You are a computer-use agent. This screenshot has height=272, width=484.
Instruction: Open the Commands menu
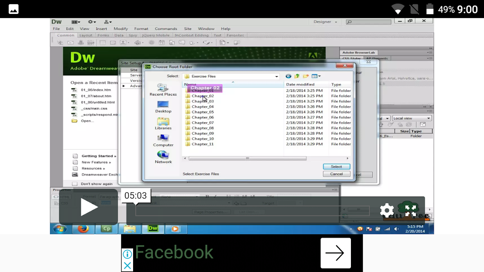pyautogui.click(x=166, y=29)
